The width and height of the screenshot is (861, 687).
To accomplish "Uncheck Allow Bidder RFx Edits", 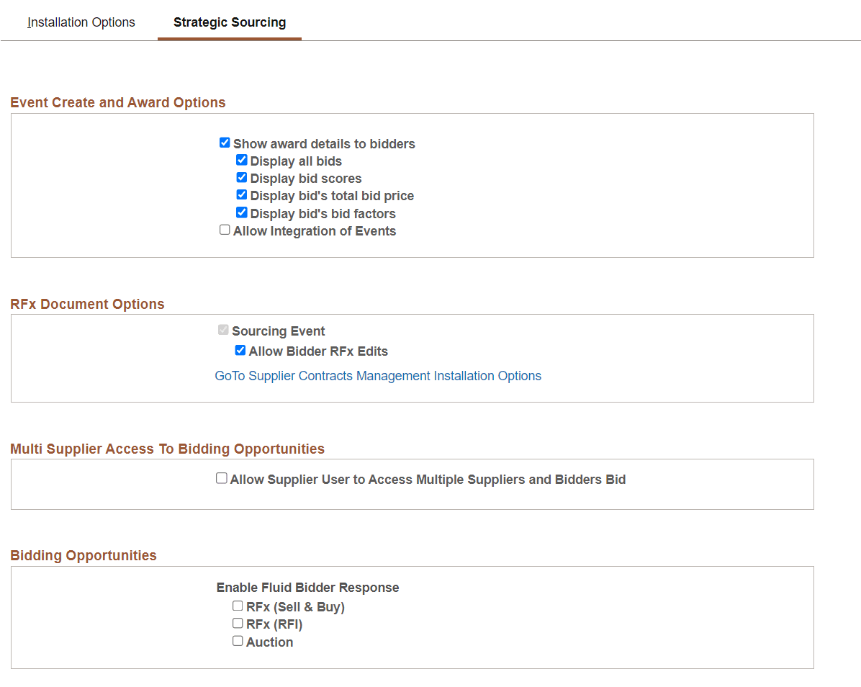I will coord(240,350).
